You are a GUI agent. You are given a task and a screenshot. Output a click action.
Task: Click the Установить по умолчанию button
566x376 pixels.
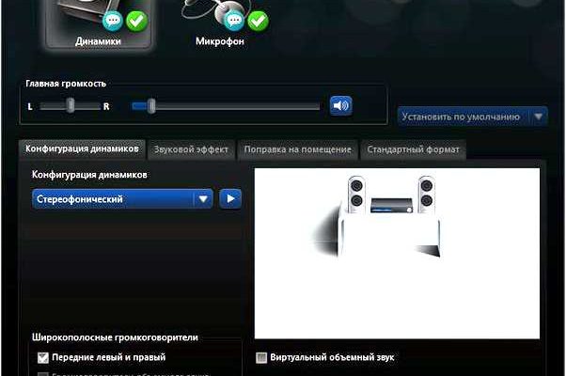coord(461,117)
